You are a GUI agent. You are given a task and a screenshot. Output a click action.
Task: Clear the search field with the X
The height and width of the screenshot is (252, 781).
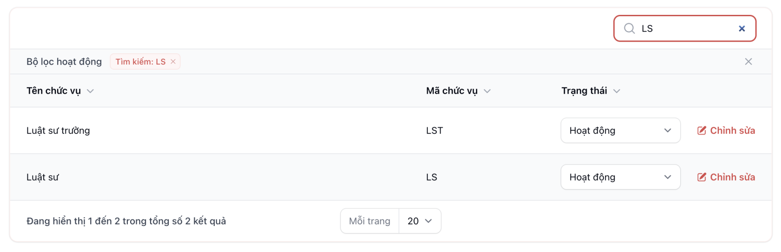[741, 28]
